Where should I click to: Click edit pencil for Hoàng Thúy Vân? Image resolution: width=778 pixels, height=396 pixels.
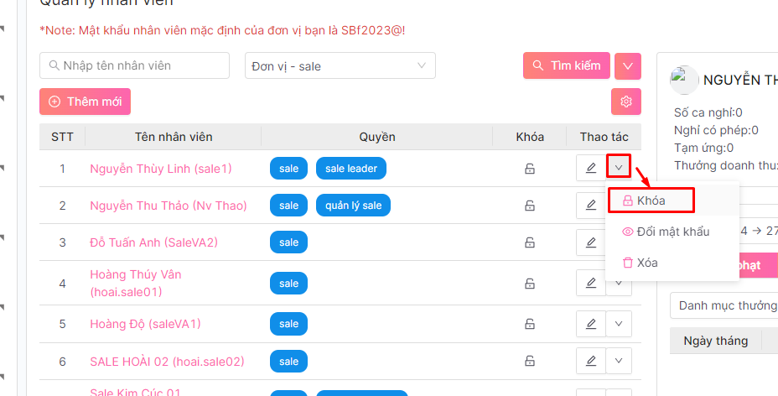coord(591,283)
